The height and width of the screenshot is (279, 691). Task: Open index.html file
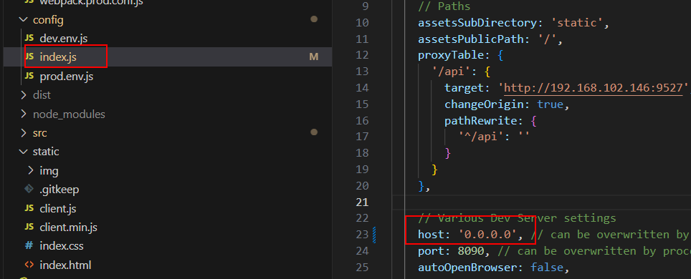coord(65,265)
